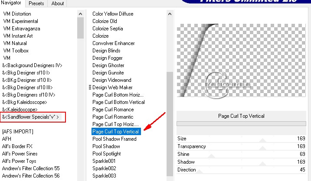This screenshot has height=181, width=311.
Task: Click scroll-up arrow of category list
Action: point(80,14)
